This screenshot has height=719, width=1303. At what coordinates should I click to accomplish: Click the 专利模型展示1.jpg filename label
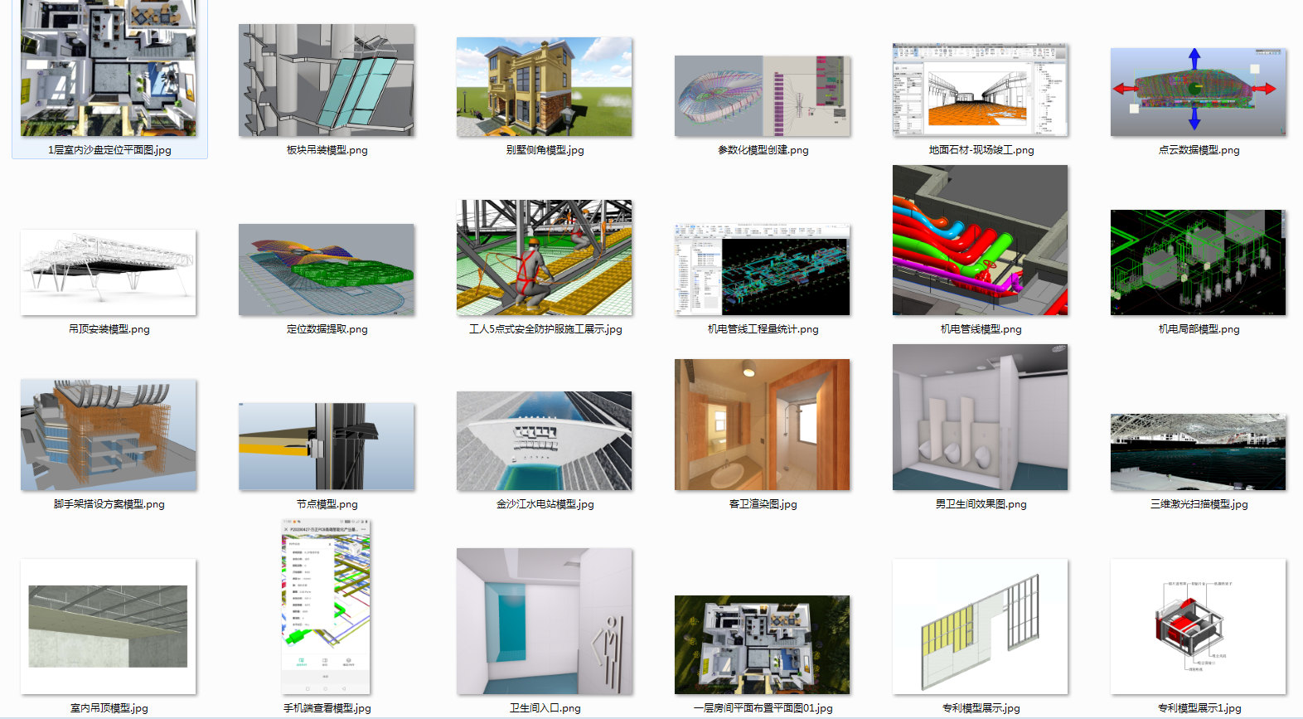pos(1199,708)
